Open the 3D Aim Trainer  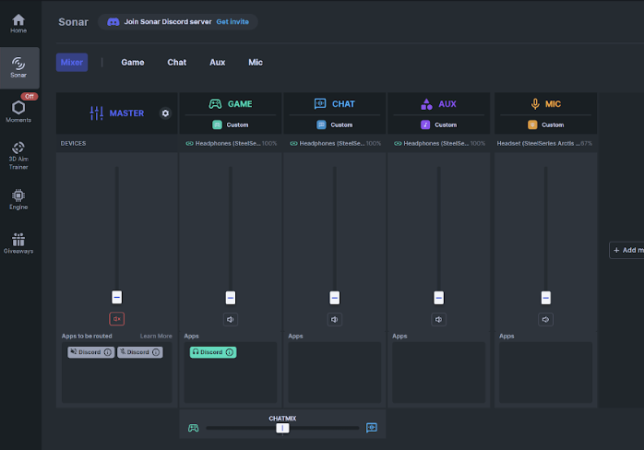[18, 156]
